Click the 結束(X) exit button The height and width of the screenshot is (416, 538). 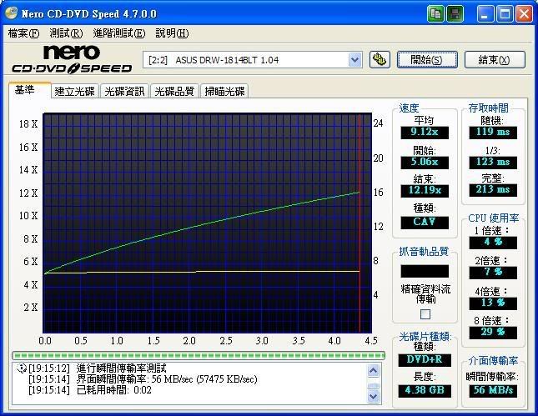click(495, 60)
